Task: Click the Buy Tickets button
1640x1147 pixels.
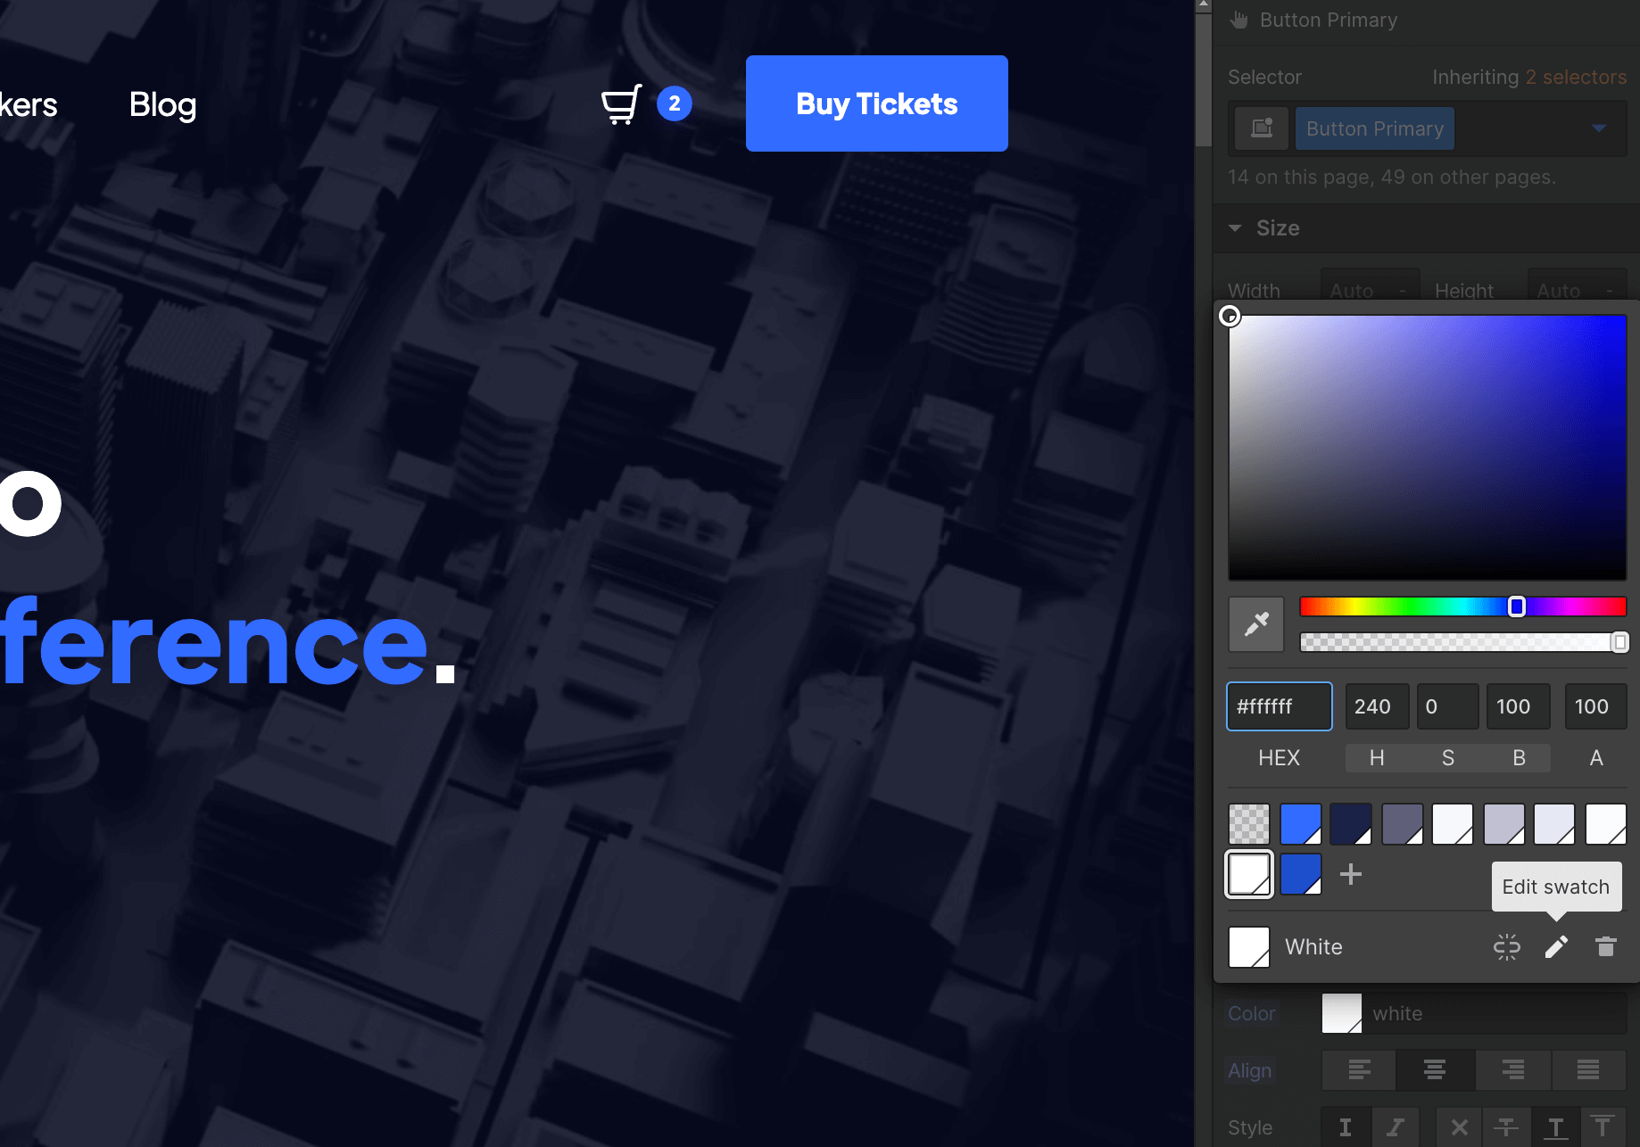Action: [x=876, y=103]
